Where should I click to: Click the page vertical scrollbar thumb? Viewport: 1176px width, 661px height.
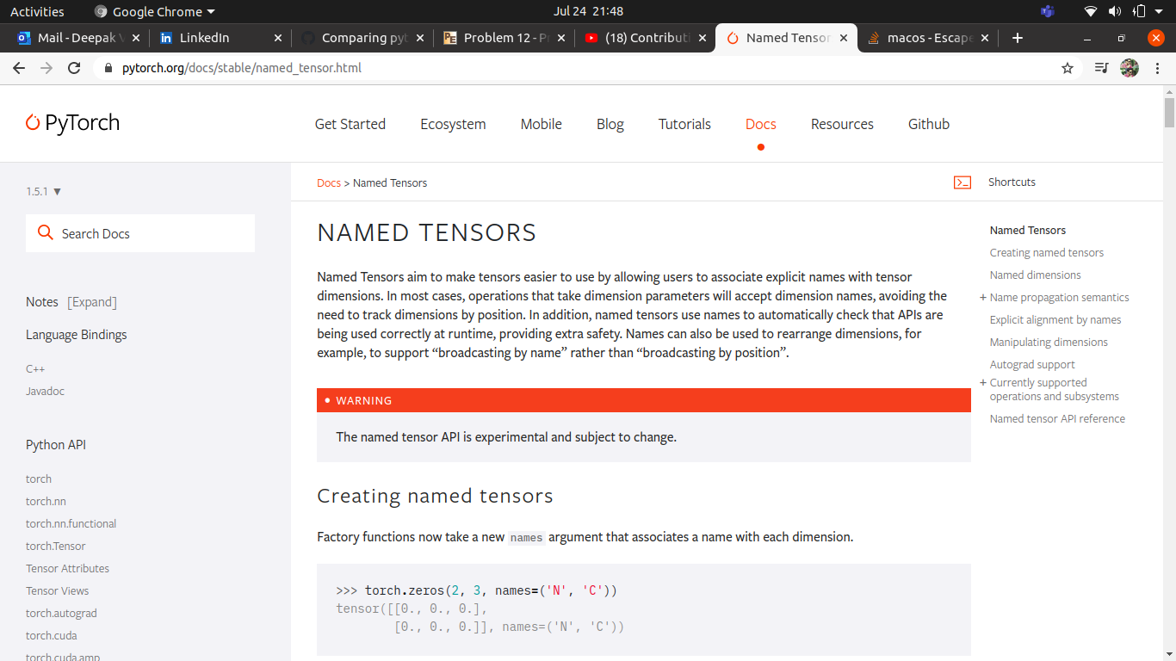[x=1169, y=112]
